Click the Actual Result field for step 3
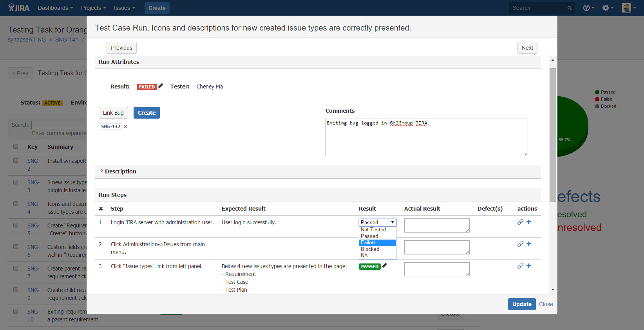Screen dimensions: 644x330 [437, 269]
